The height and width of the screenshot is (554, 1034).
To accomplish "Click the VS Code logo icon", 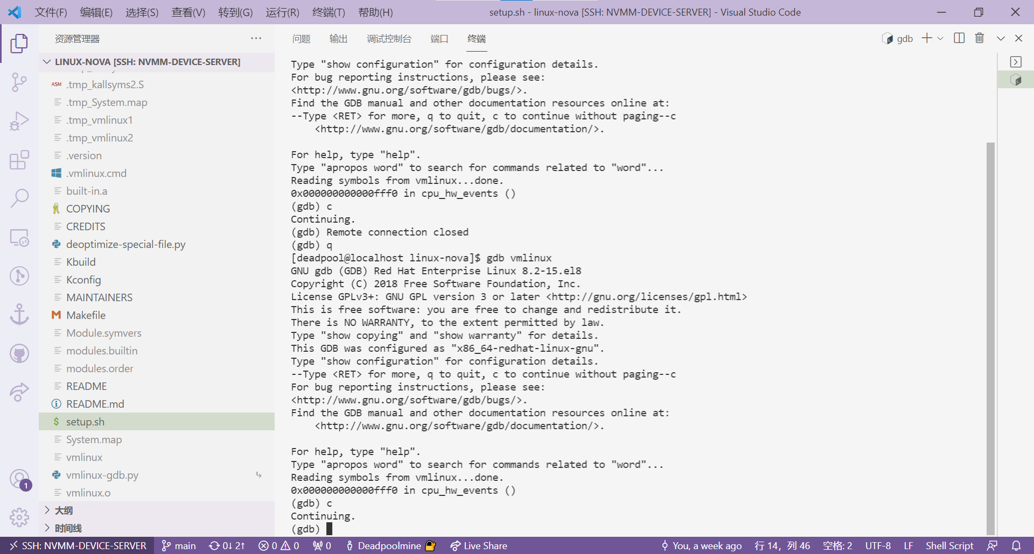I will [15, 12].
